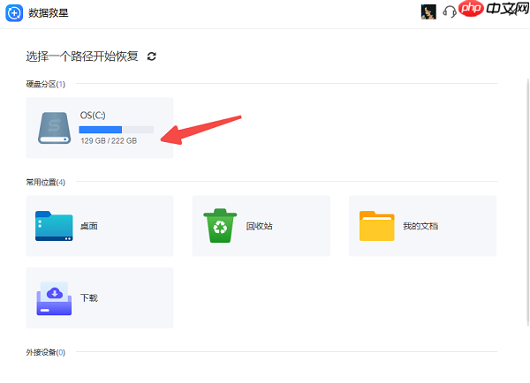Image resolution: width=530 pixels, height=383 pixels.
Task: Choose the 回收站 location label
Action: click(259, 226)
